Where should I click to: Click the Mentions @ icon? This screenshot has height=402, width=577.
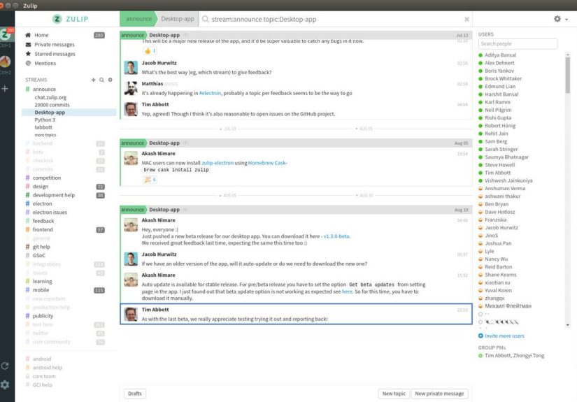pyautogui.click(x=28, y=63)
